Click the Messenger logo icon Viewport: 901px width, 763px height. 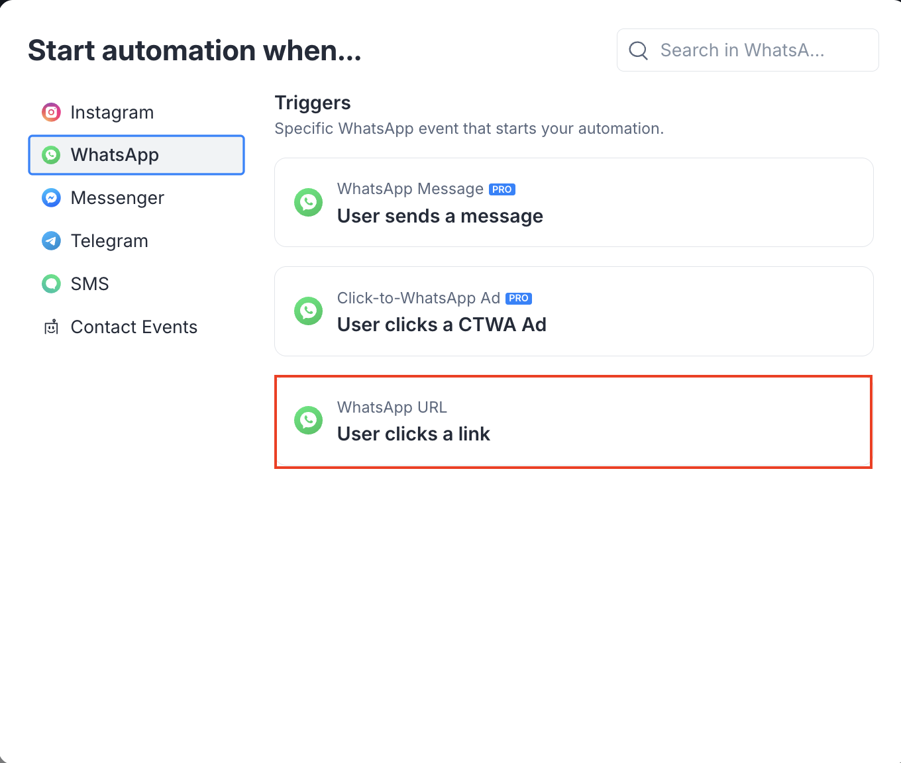[51, 198]
